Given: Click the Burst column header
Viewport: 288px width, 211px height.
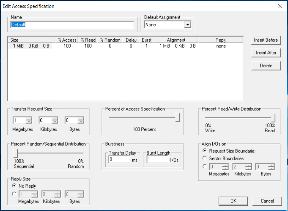Looking at the screenshot, I should [147, 40].
